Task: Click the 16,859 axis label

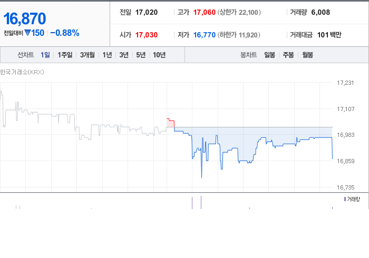Action: pyautogui.click(x=345, y=161)
